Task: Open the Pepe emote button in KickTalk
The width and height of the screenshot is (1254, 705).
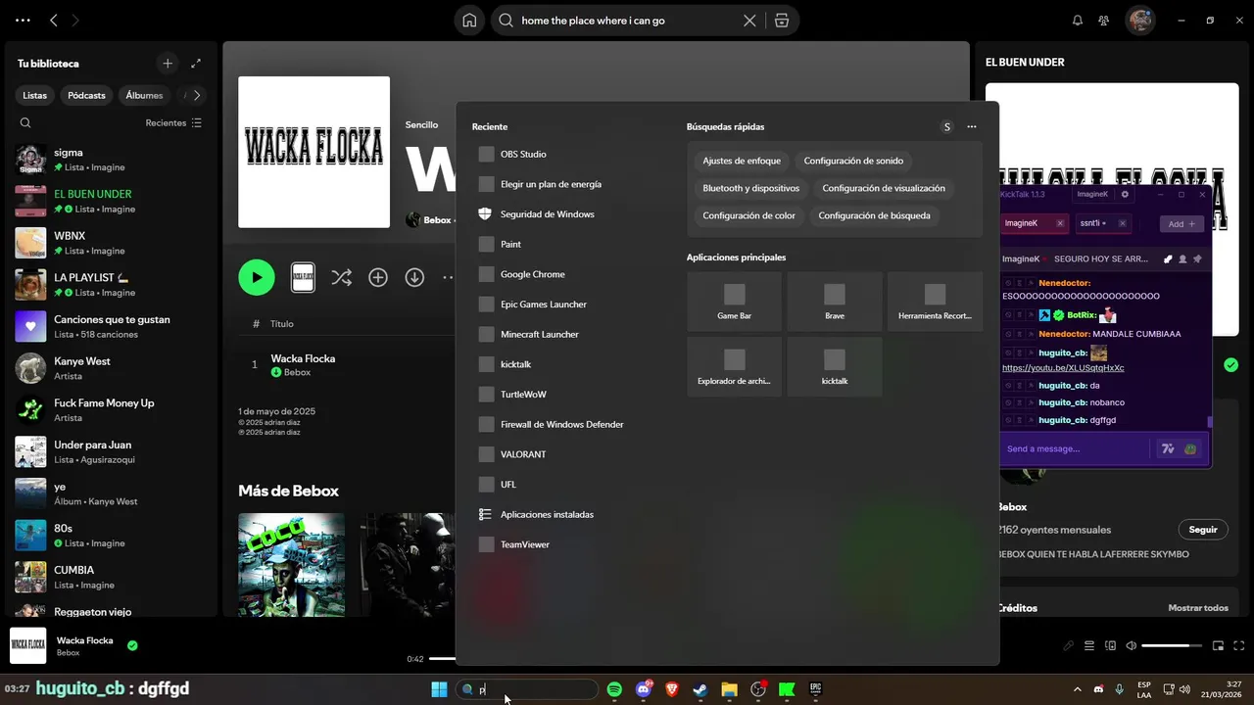Action: pyautogui.click(x=1190, y=448)
